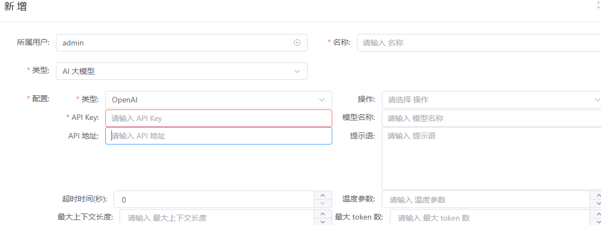Click the 温度参数 label

tap(359, 199)
